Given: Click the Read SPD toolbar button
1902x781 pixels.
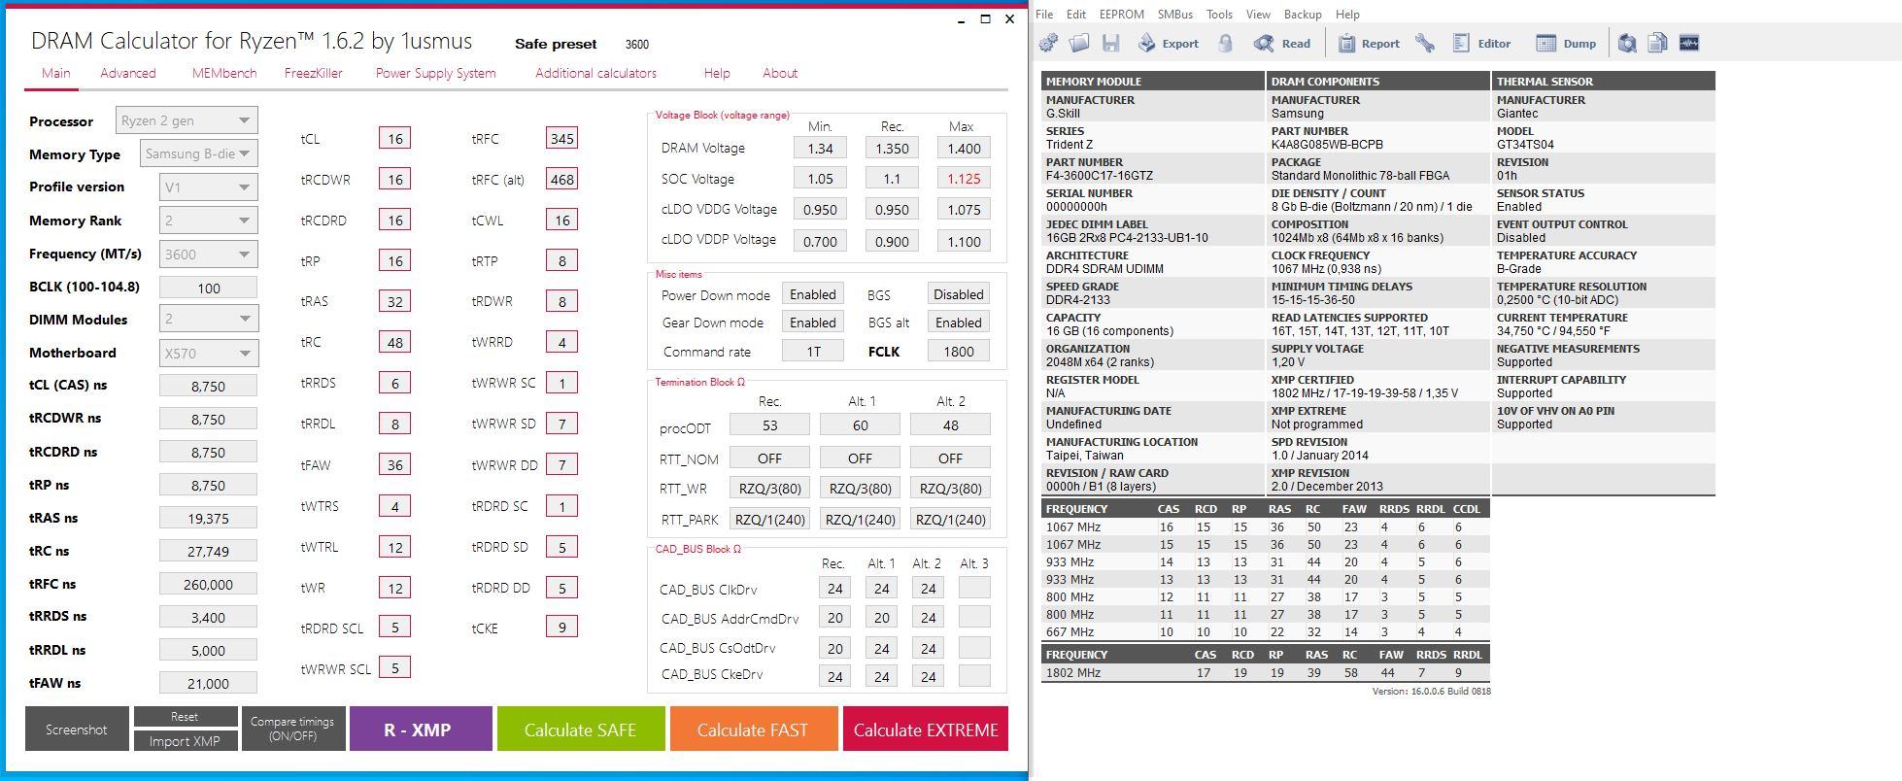Looking at the screenshot, I should (1282, 43).
